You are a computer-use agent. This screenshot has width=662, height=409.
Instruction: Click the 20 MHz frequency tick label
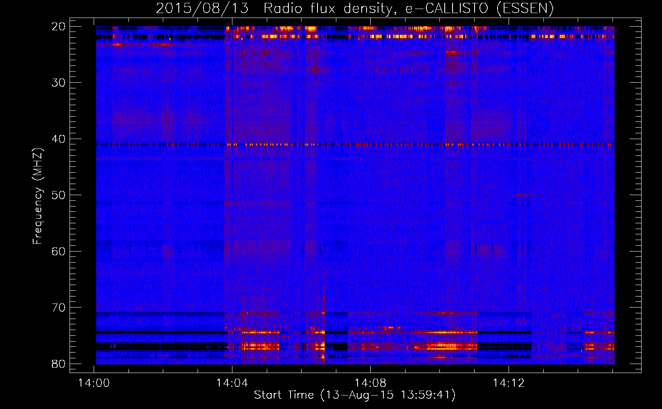pyautogui.click(x=59, y=27)
